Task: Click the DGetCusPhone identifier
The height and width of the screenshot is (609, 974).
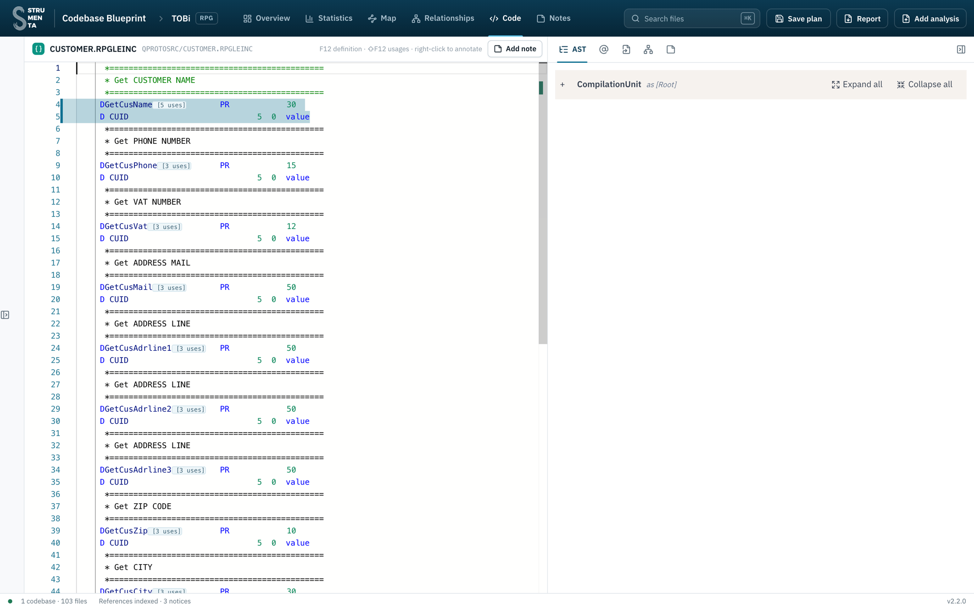Action: pos(129,165)
